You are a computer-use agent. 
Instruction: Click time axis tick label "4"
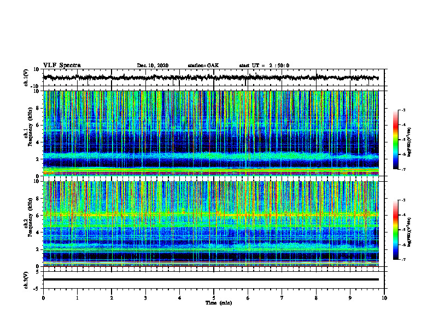tap(180, 298)
